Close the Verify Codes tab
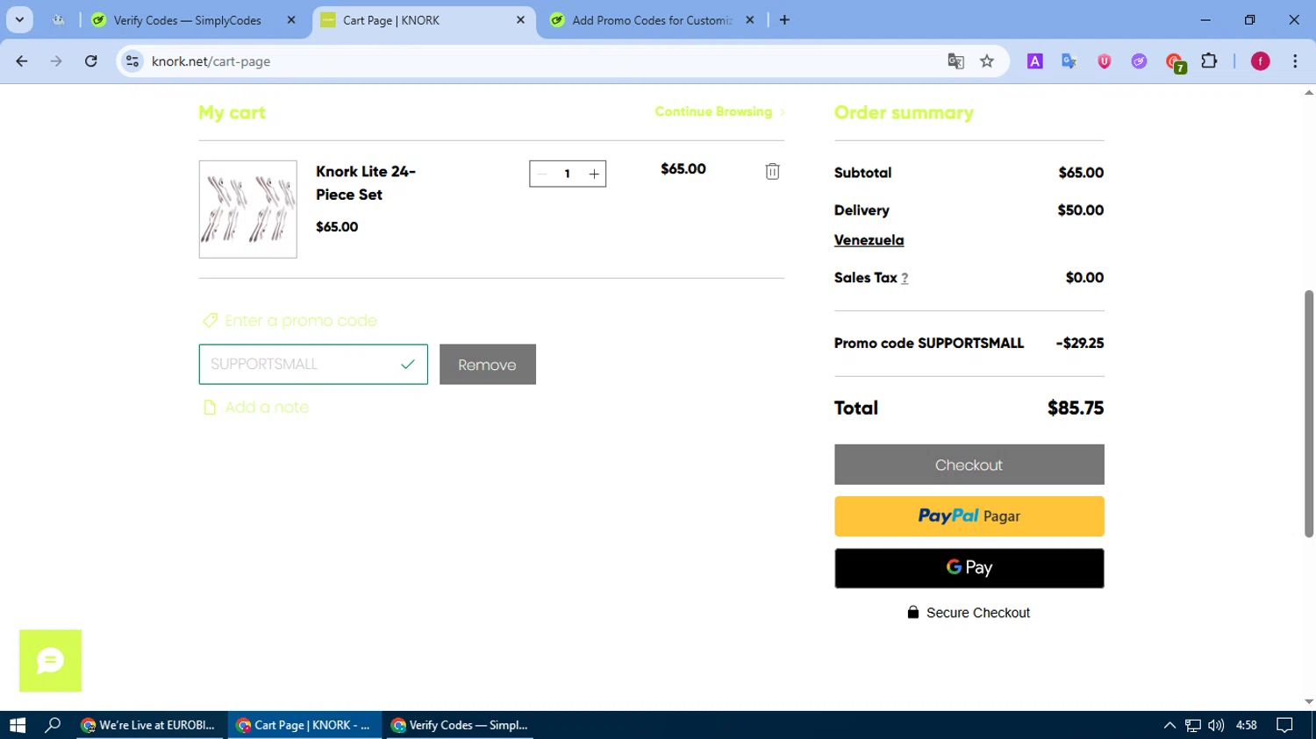 [291, 20]
